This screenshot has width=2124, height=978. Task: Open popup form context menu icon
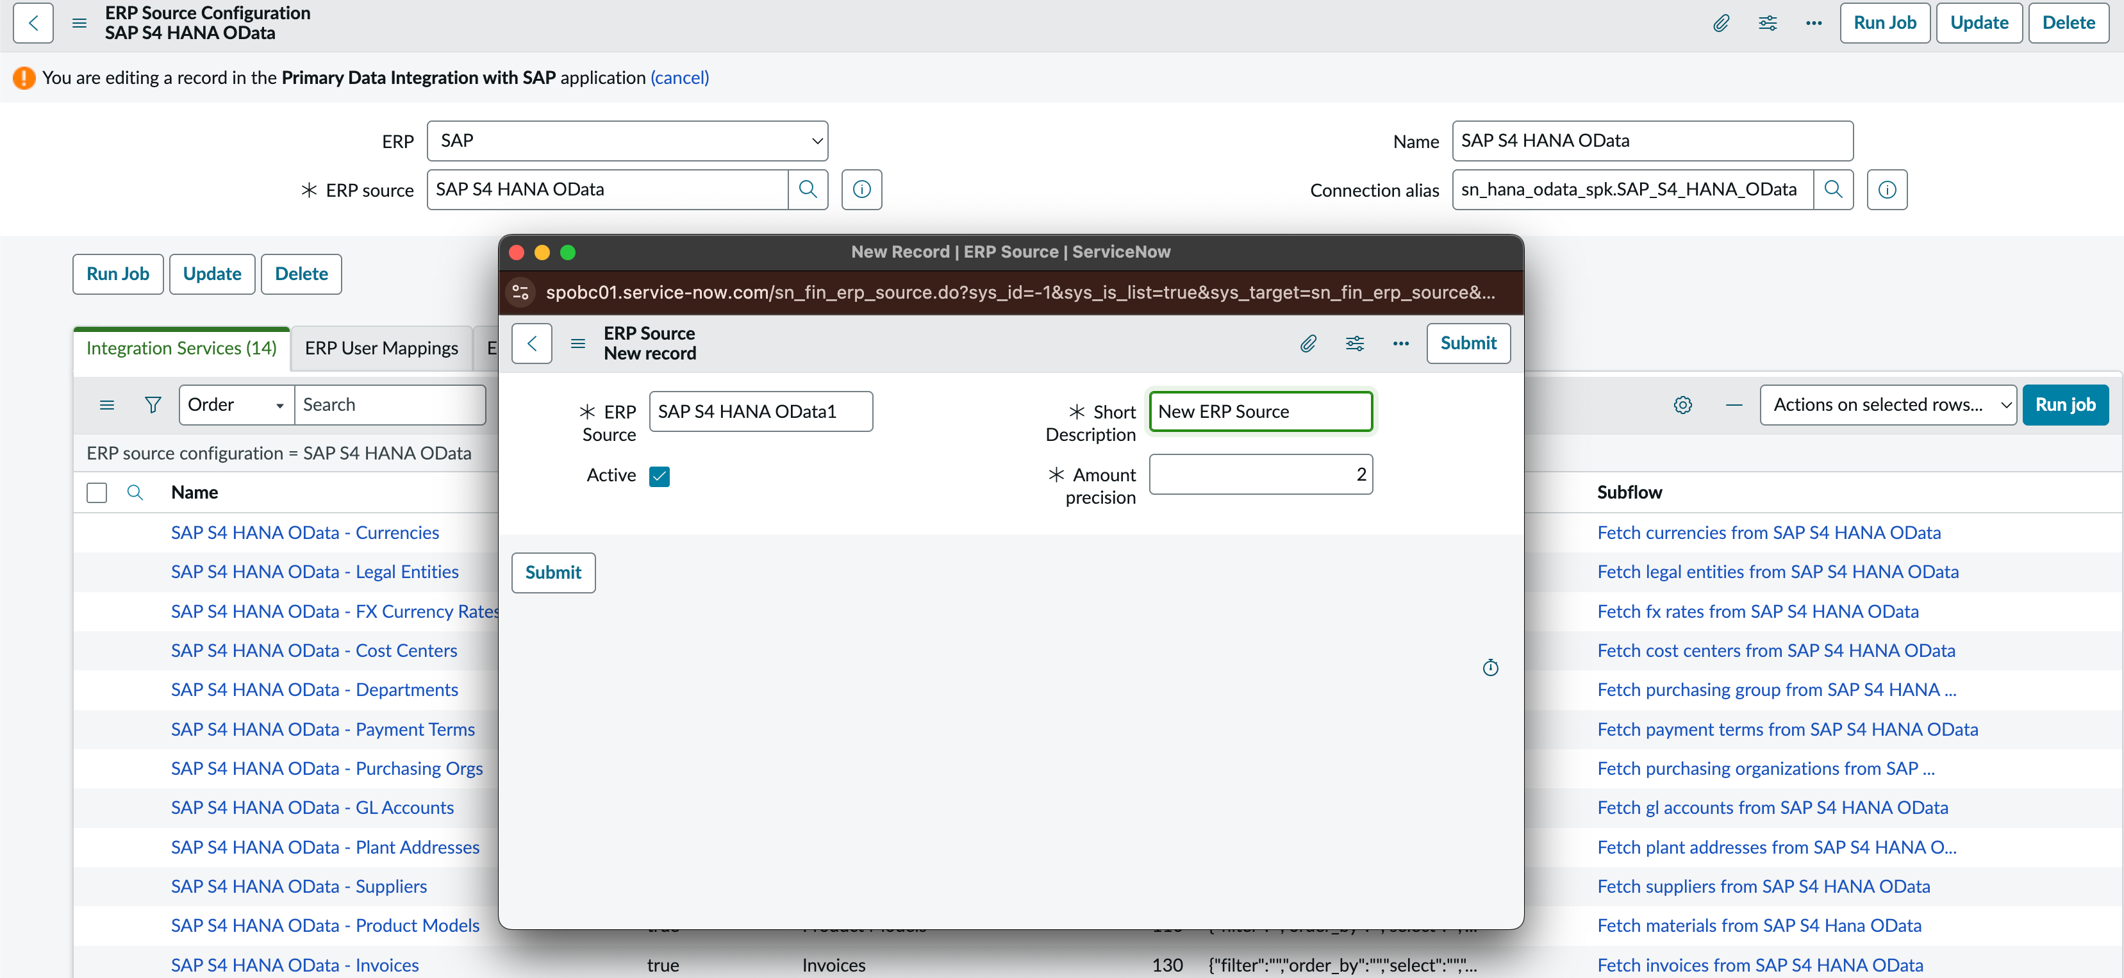pos(578,343)
